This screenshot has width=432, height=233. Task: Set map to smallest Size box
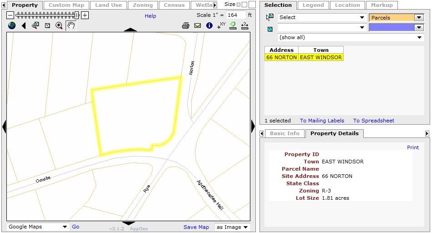pos(239,5)
